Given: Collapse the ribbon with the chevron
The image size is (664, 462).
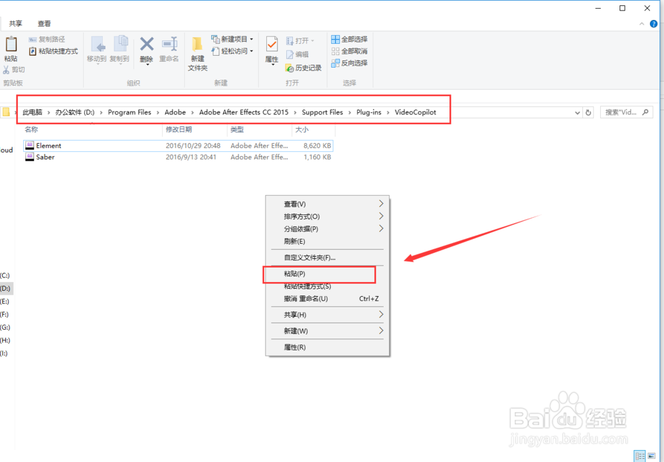Looking at the screenshot, I should pos(641,24).
